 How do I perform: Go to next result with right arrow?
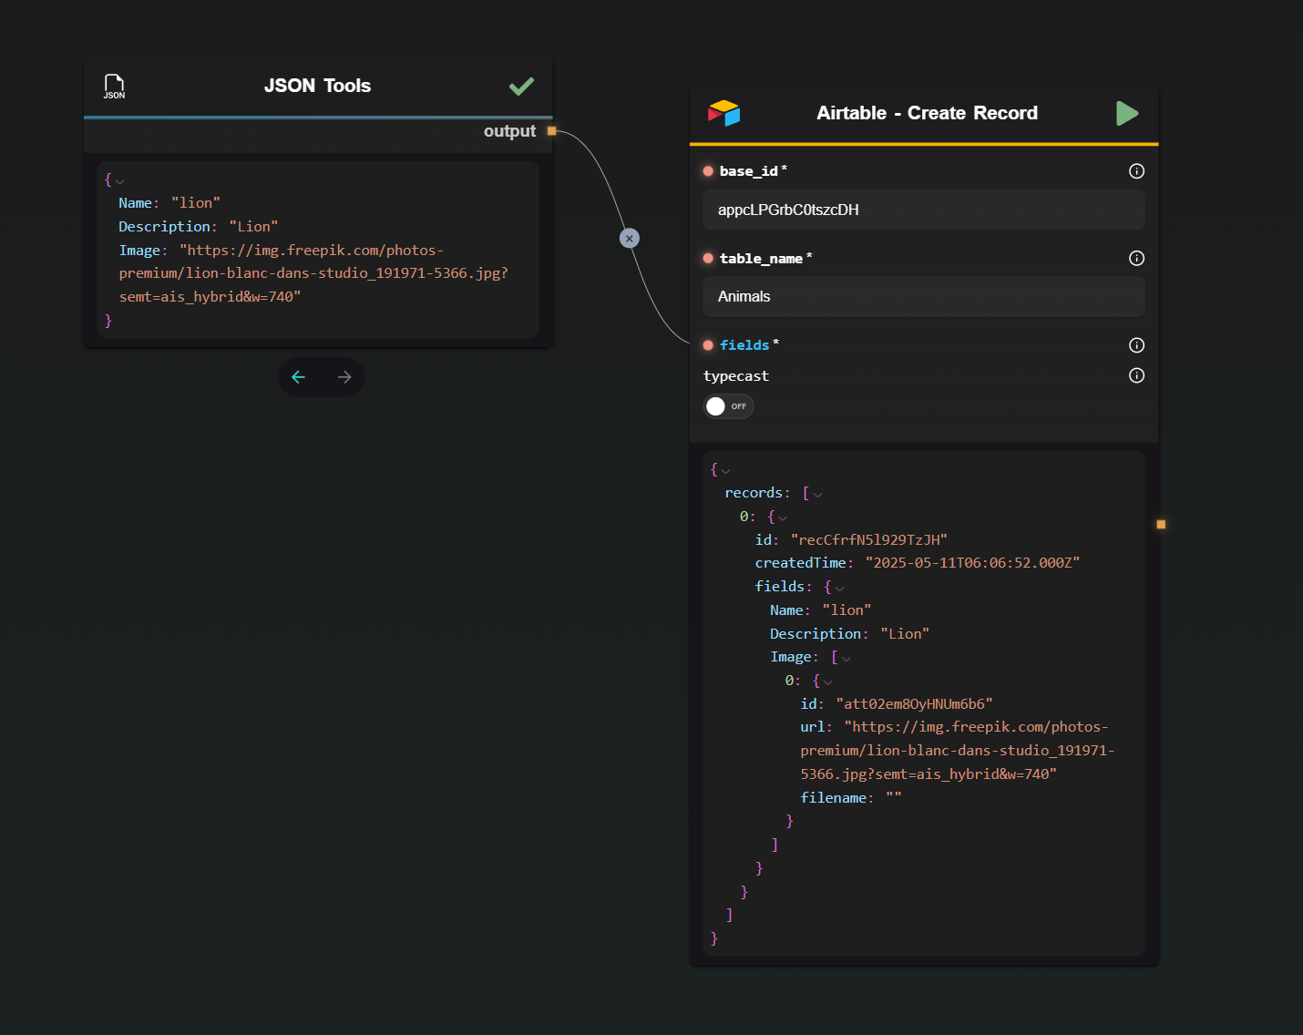point(344,377)
